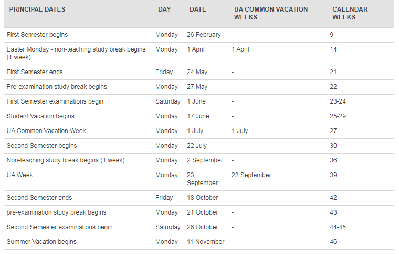The height and width of the screenshot is (254, 399).
Task: Select the Second Semester begins row
Action: pyautogui.click(x=199, y=146)
